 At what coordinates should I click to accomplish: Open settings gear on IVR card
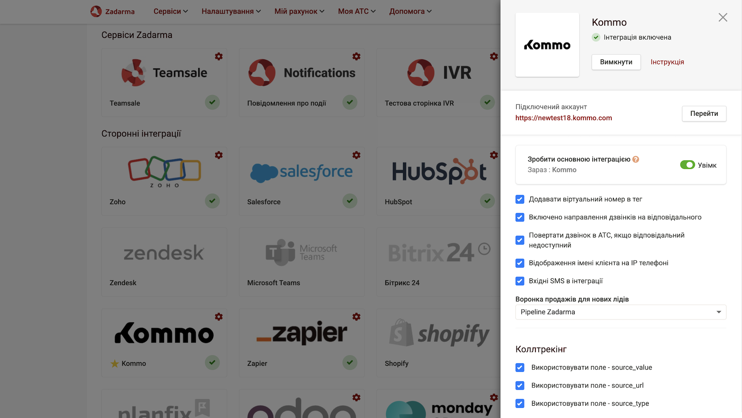494,56
